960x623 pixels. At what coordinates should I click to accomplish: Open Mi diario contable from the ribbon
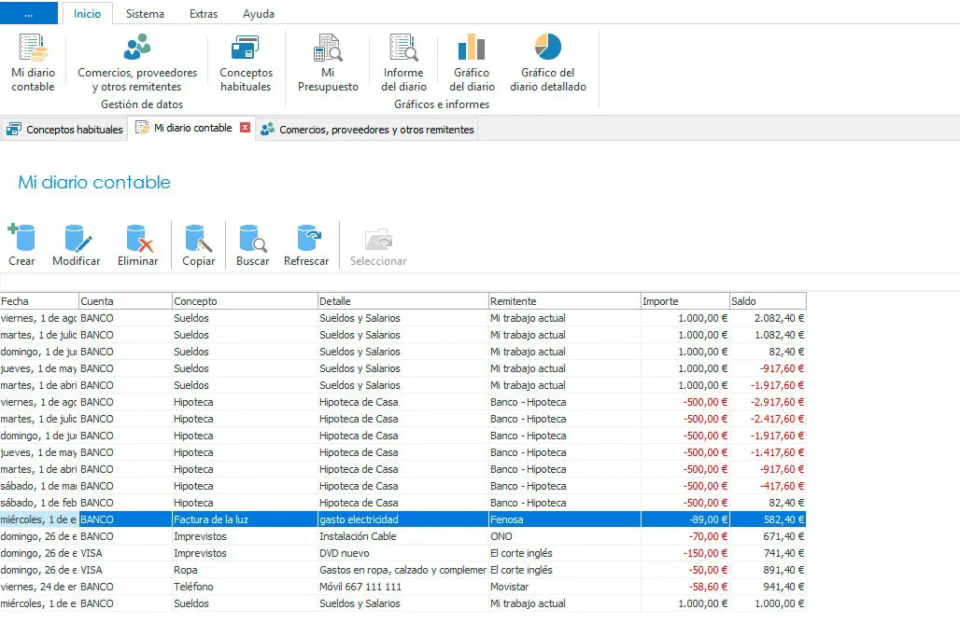pyautogui.click(x=33, y=62)
